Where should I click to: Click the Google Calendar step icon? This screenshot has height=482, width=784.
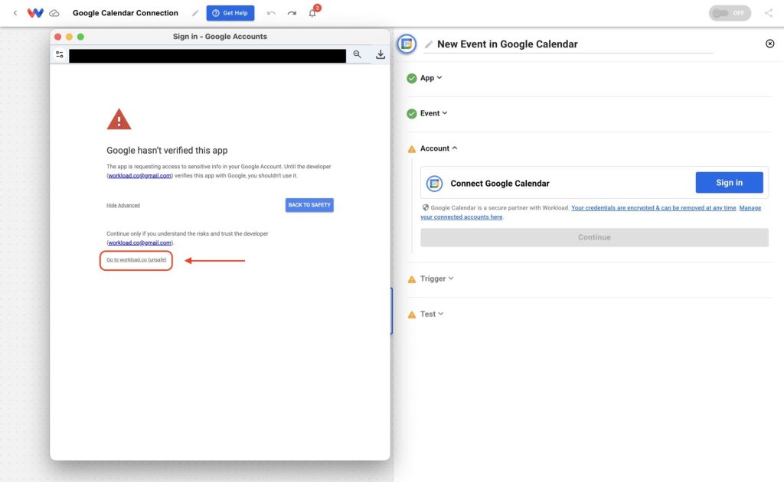tap(407, 44)
